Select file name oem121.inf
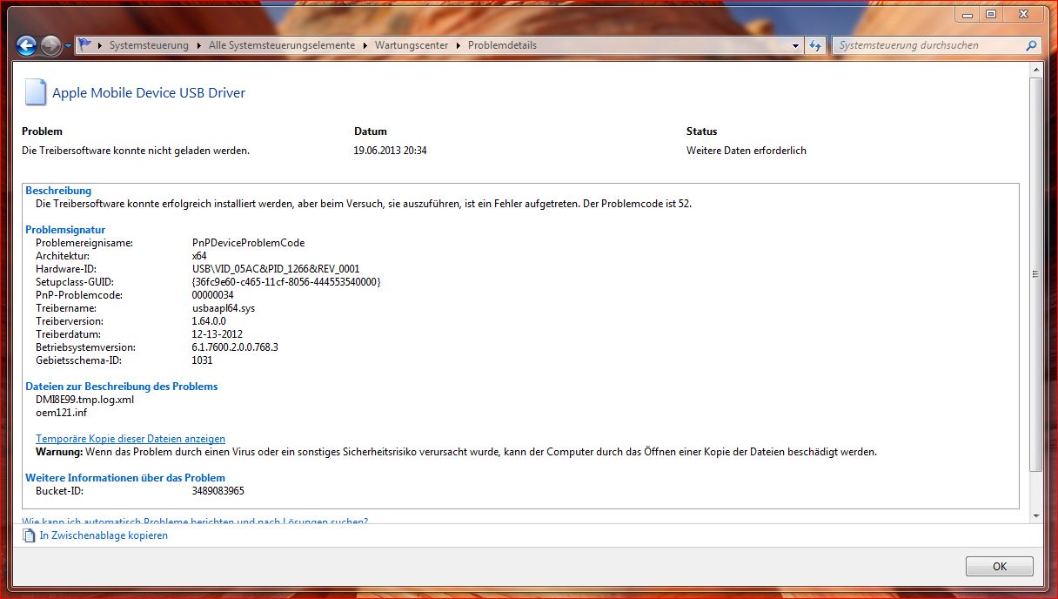The width and height of the screenshot is (1058, 599). pos(62,413)
